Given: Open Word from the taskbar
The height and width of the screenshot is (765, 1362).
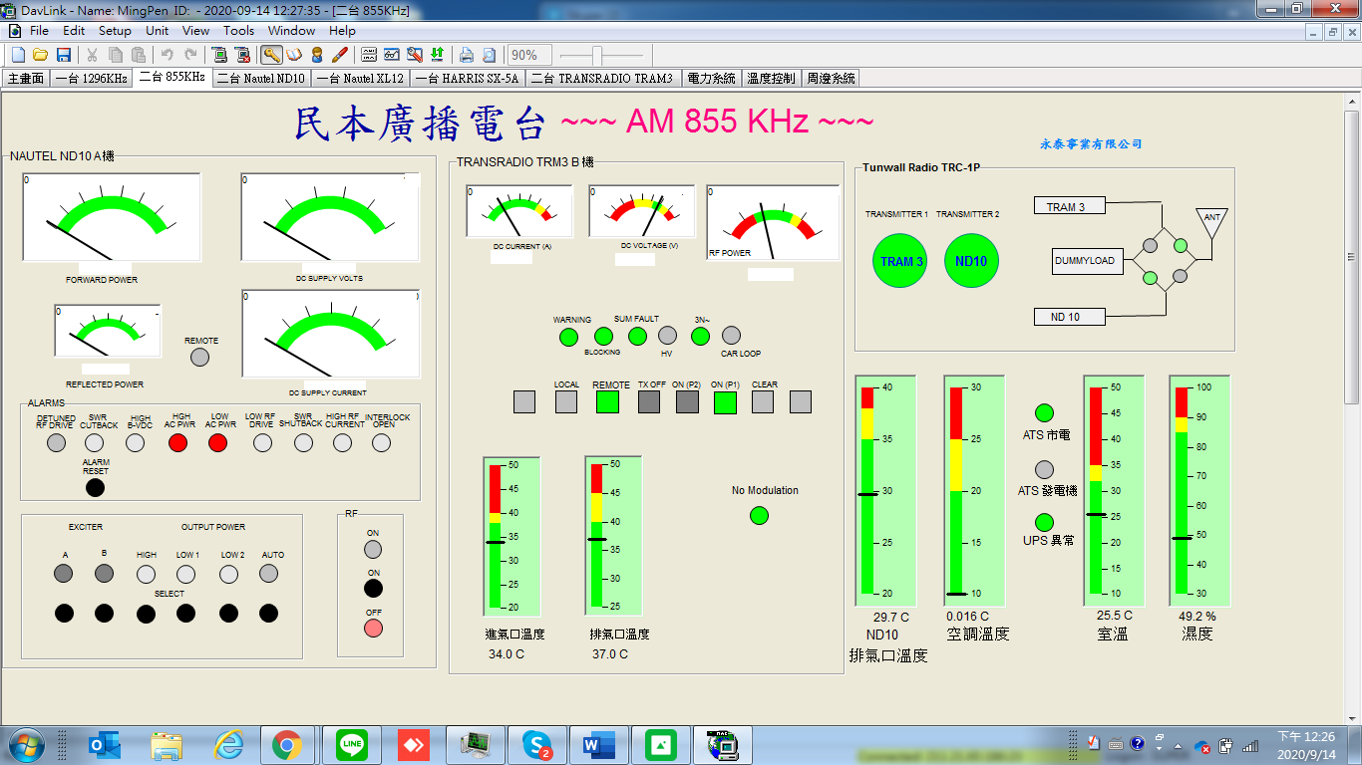Looking at the screenshot, I should click(599, 744).
